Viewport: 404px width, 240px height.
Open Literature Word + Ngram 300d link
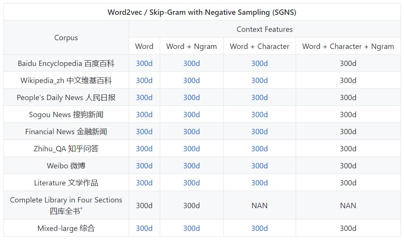point(192,182)
